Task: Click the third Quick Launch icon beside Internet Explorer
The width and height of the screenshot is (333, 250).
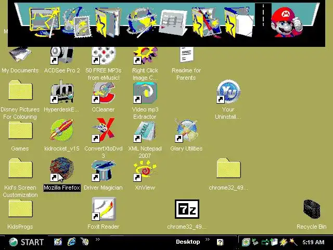Action: pos(84,242)
